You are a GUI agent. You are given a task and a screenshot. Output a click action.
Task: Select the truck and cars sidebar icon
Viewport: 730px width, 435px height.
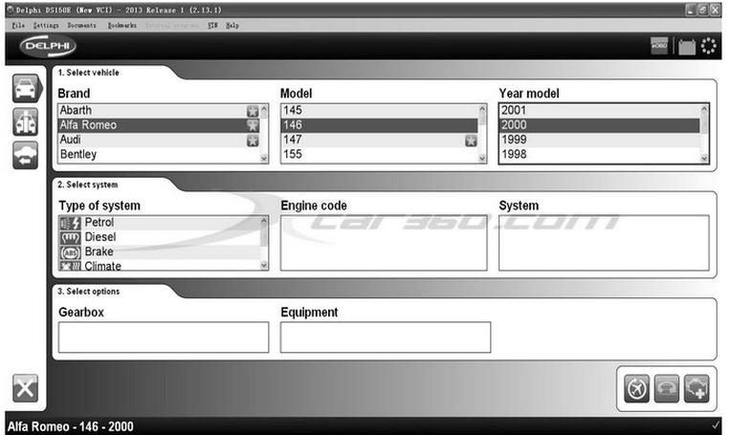[25, 121]
